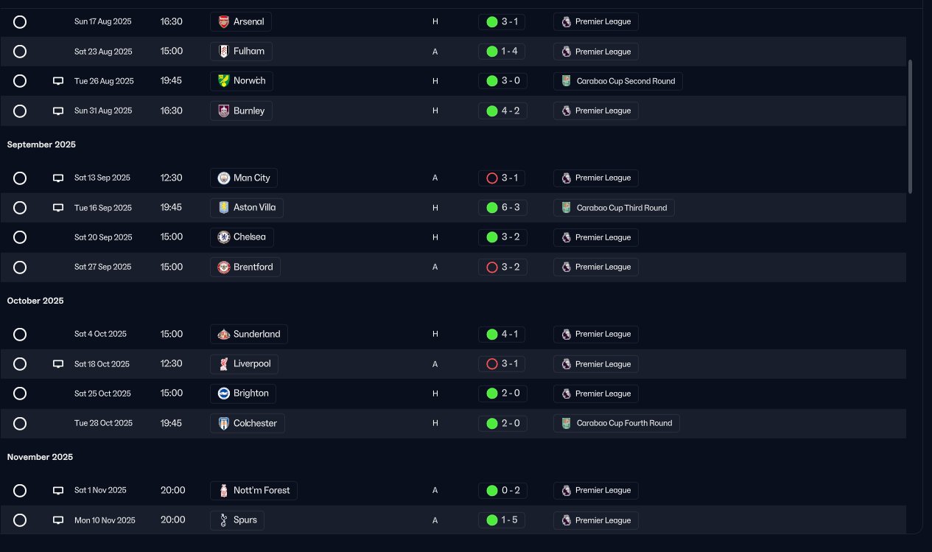Image resolution: width=932 pixels, height=552 pixels.
Task: Click the Liverpool club crest icon
Action: coord(224,364)
